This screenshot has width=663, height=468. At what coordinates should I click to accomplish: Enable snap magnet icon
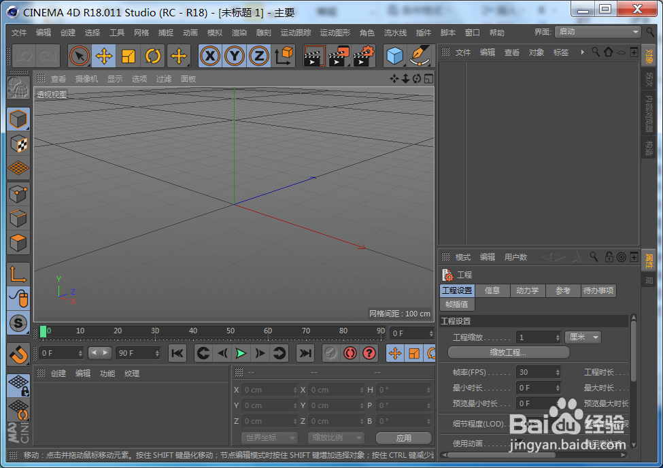point(18,354)
